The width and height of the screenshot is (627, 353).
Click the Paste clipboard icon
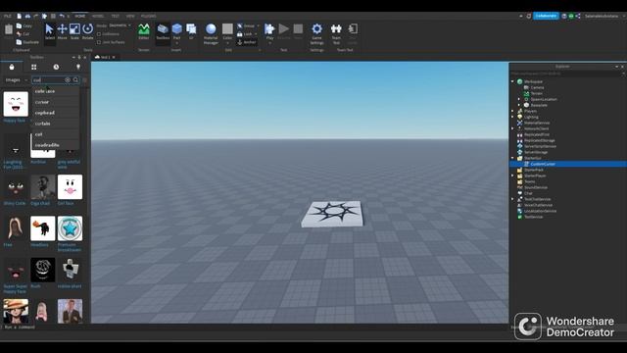point(9,30)
